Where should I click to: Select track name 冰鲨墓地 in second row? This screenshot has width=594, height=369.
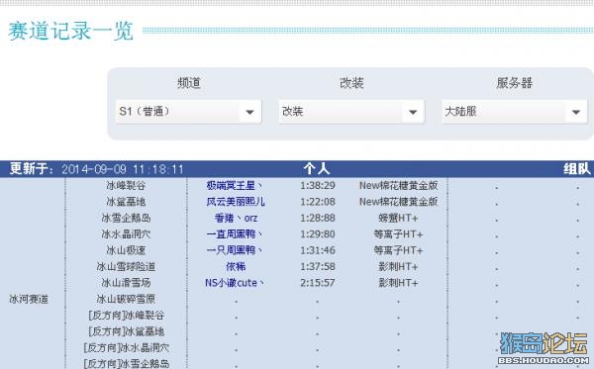click(126, 202)
